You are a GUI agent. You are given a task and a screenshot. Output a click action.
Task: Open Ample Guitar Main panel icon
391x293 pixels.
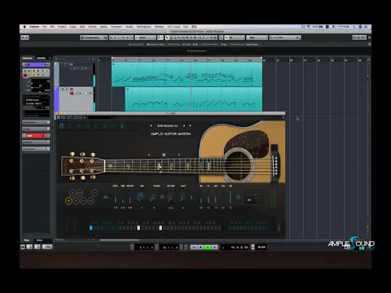[x=62, y=126]
